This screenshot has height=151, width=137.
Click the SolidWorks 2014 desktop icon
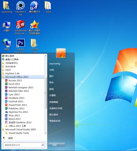click(20, 27)
